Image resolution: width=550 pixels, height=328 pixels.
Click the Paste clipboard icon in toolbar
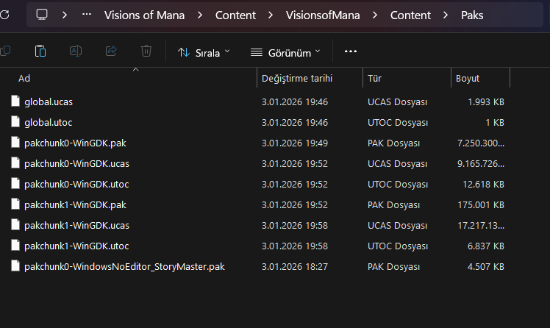(x=40, y=51)
